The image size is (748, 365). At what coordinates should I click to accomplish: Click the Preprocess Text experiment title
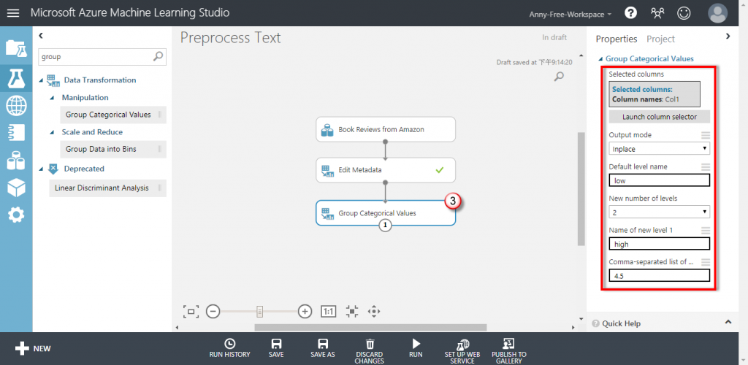pyautogui.click(x=230, y=38)
